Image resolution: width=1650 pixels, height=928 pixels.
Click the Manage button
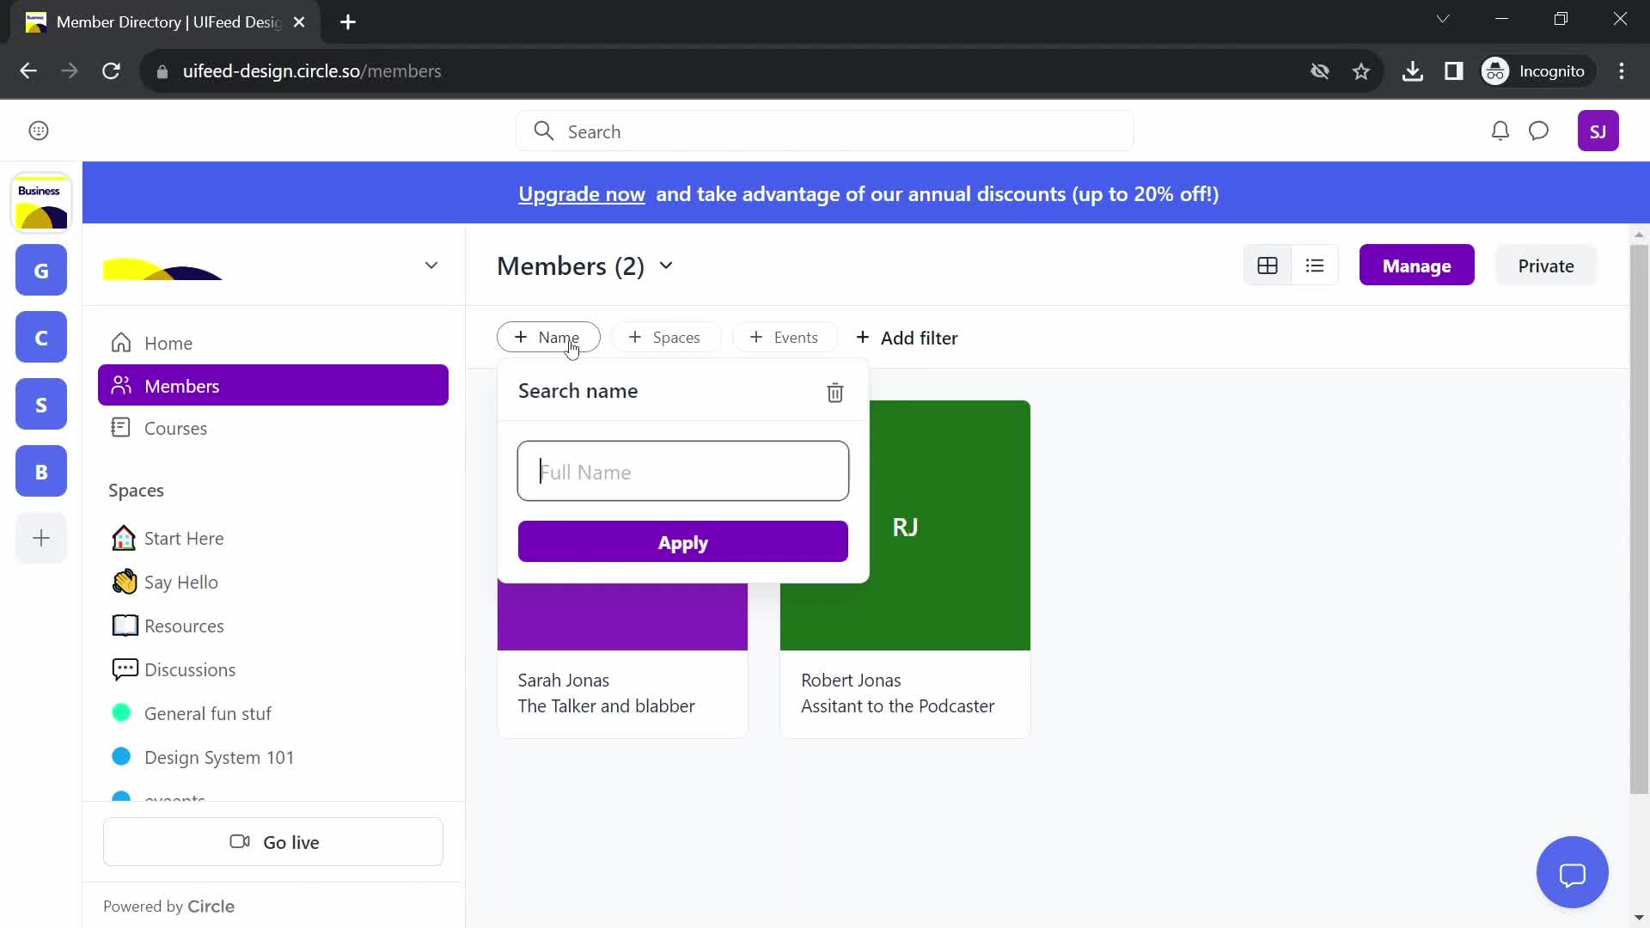click(1418, 266)
